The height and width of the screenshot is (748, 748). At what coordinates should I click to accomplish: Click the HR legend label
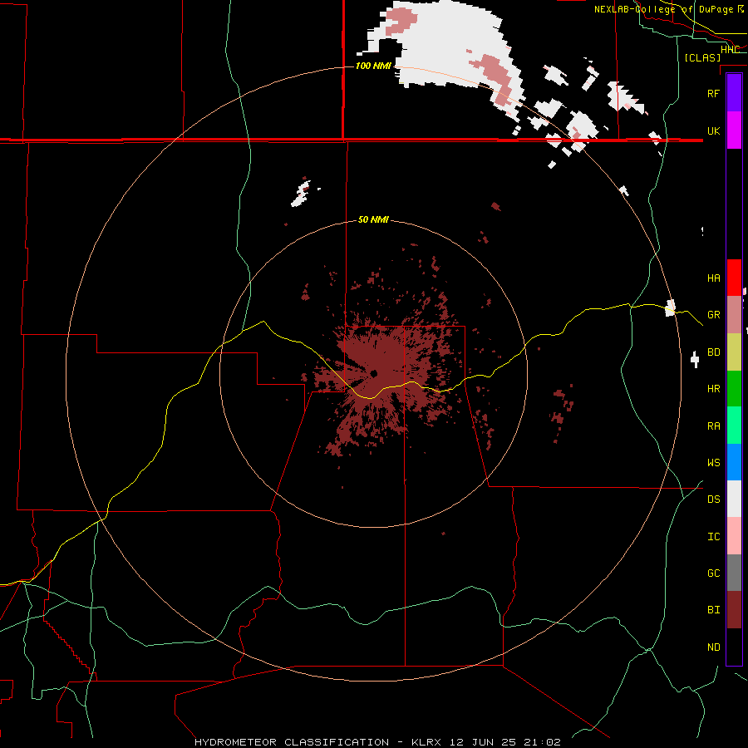pyautogui.click(x=713, y=389)
